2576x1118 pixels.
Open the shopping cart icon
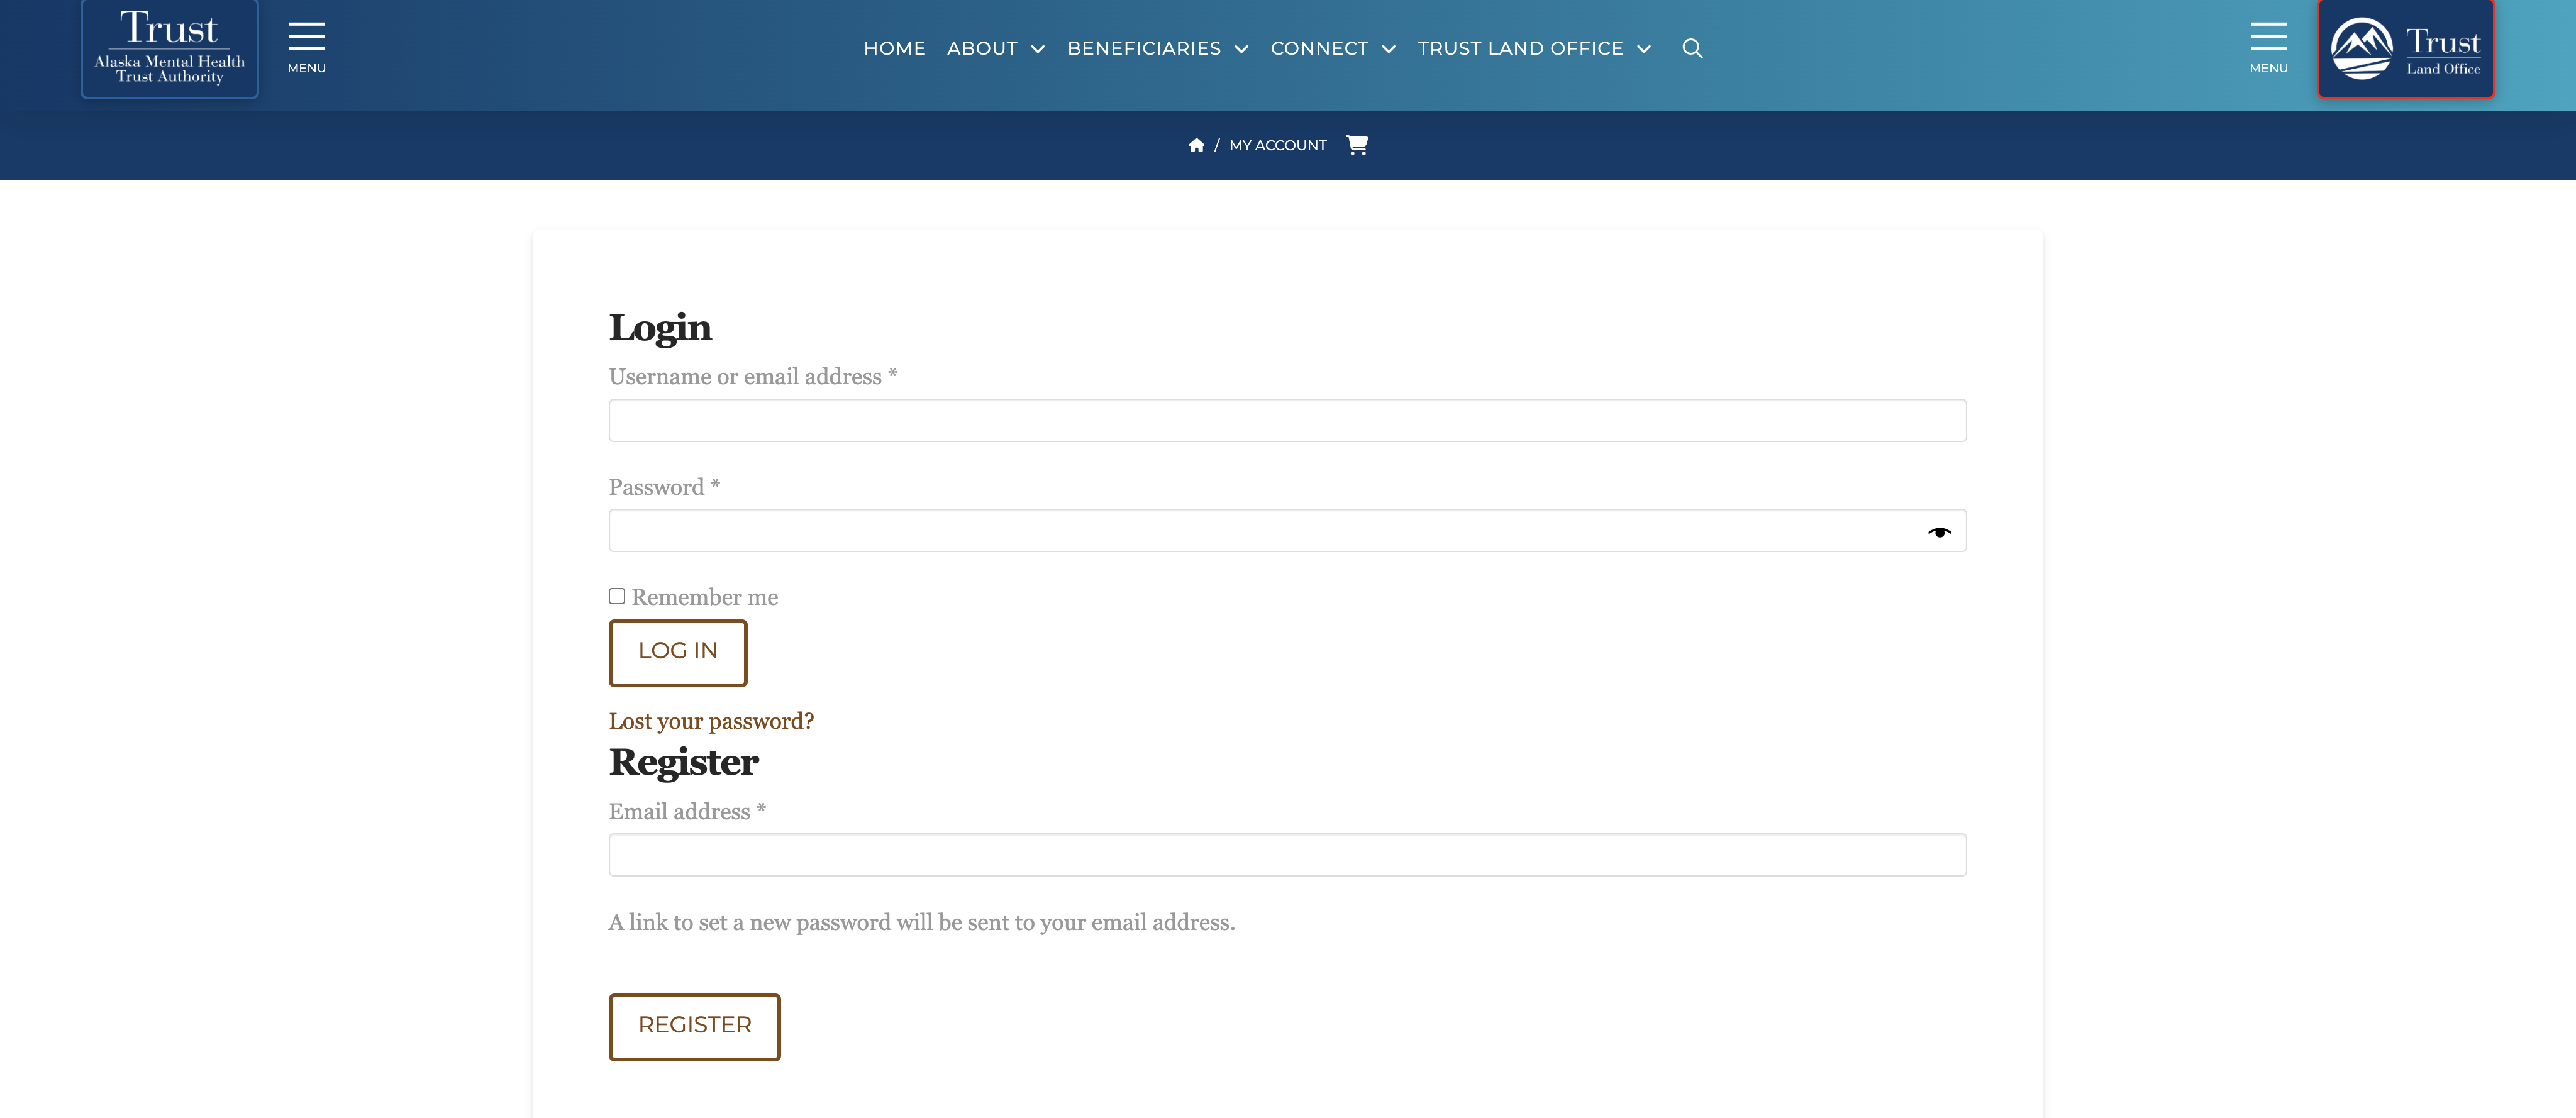click(1356, 145)
